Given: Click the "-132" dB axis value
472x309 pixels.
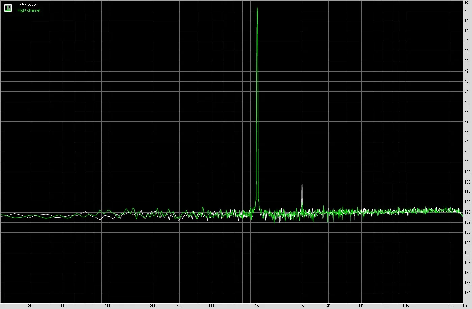Looking at the screenshot, I should [x=467, y=222].
